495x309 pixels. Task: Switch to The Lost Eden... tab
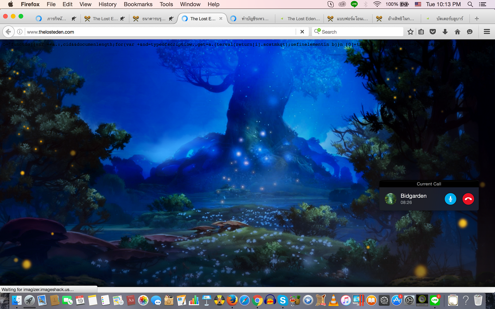300,19
